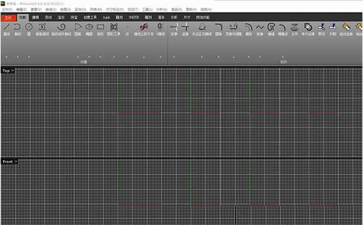Click the Top viewport label
Screen dimensions: 363x225
(6, 71)
